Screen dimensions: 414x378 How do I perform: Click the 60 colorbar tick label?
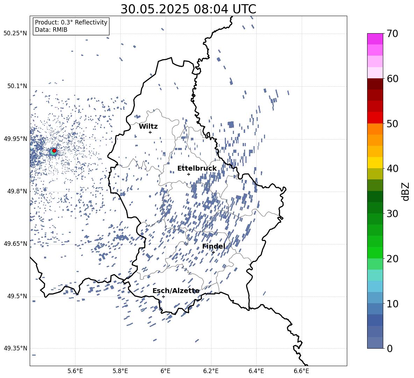click(x=392, y=79)
